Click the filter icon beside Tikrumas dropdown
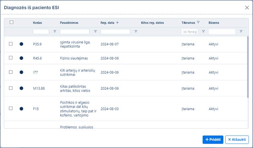The height and width of the screenshot is (148, 253). 203,31
